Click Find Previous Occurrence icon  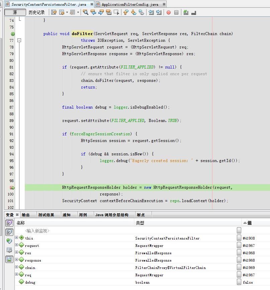pos(93,12)
